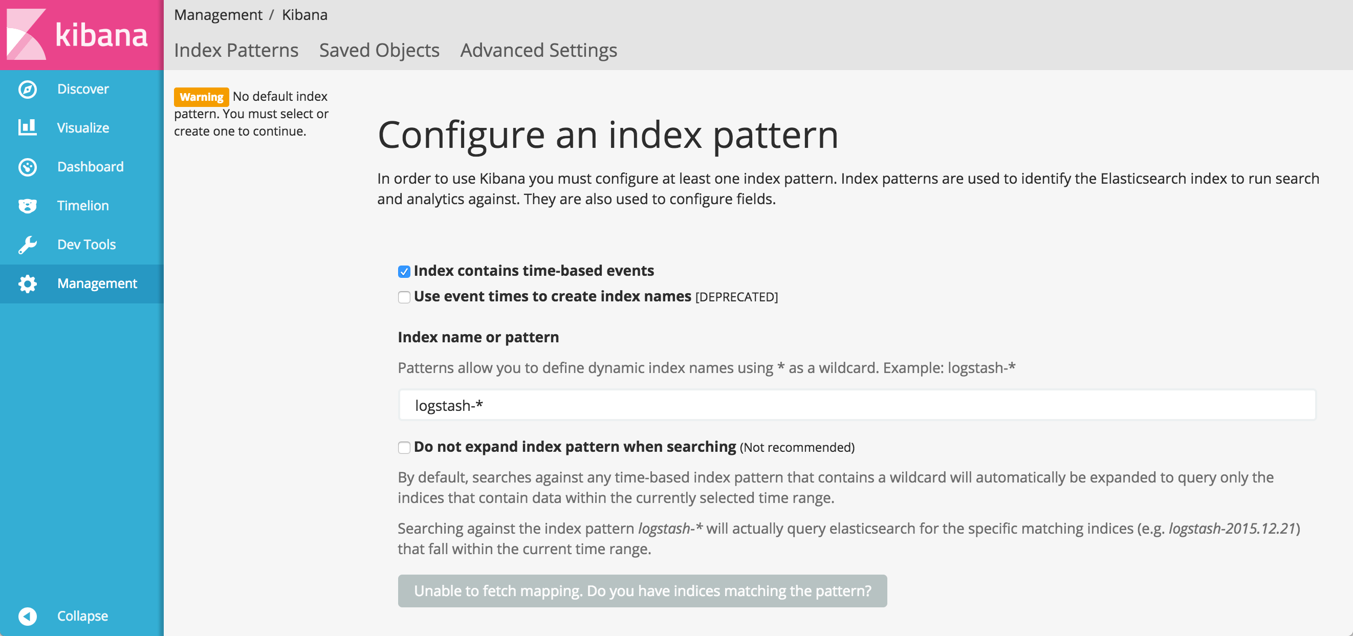This screenshot has width=1353, height=636.
Task: Click the Management breadcrumb link
Action: [x=218, y=15]
